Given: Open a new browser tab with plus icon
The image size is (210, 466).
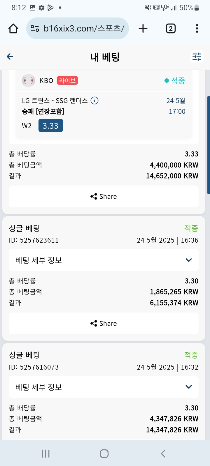Looking at the screenshot, I should (143, 29).
